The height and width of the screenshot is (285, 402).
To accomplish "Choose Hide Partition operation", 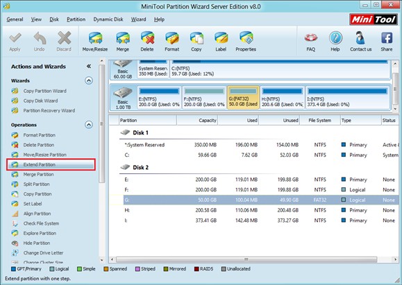I will coord(31,243).
